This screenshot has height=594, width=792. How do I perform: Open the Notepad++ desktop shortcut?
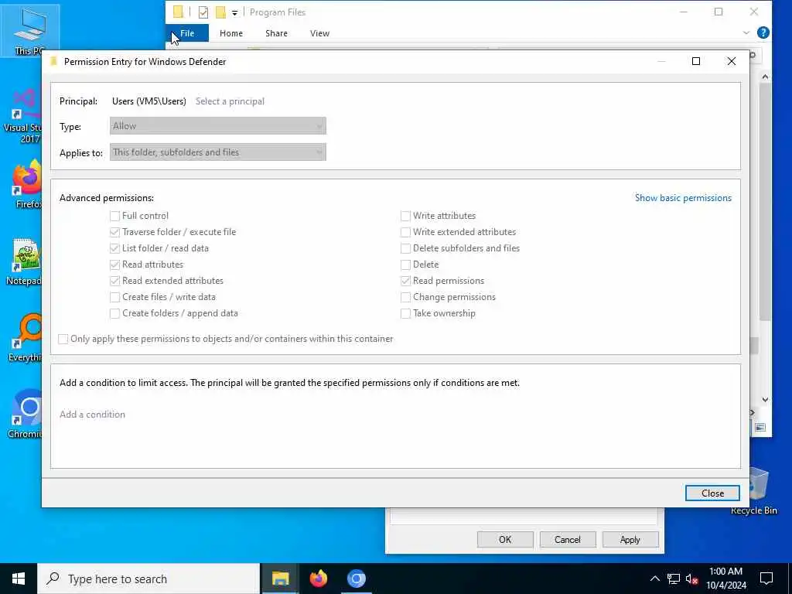(x=23, y=261)
